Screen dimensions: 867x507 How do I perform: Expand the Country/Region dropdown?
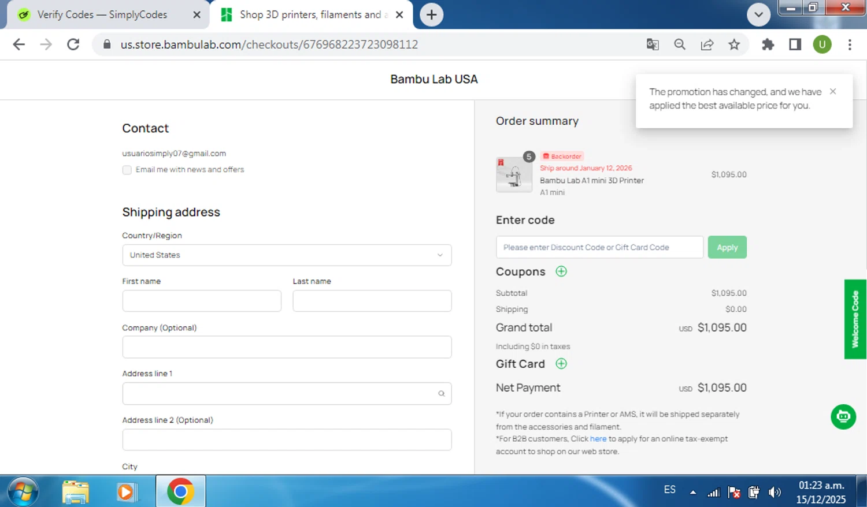click(287, 255)
